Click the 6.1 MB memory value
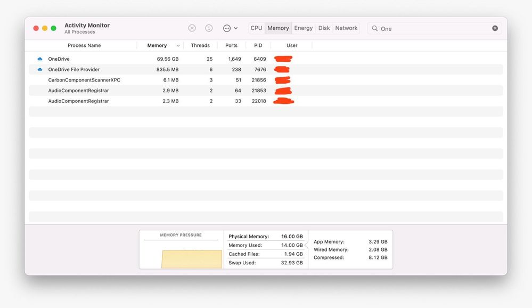 pyautogui.click(x=171, y=80)
